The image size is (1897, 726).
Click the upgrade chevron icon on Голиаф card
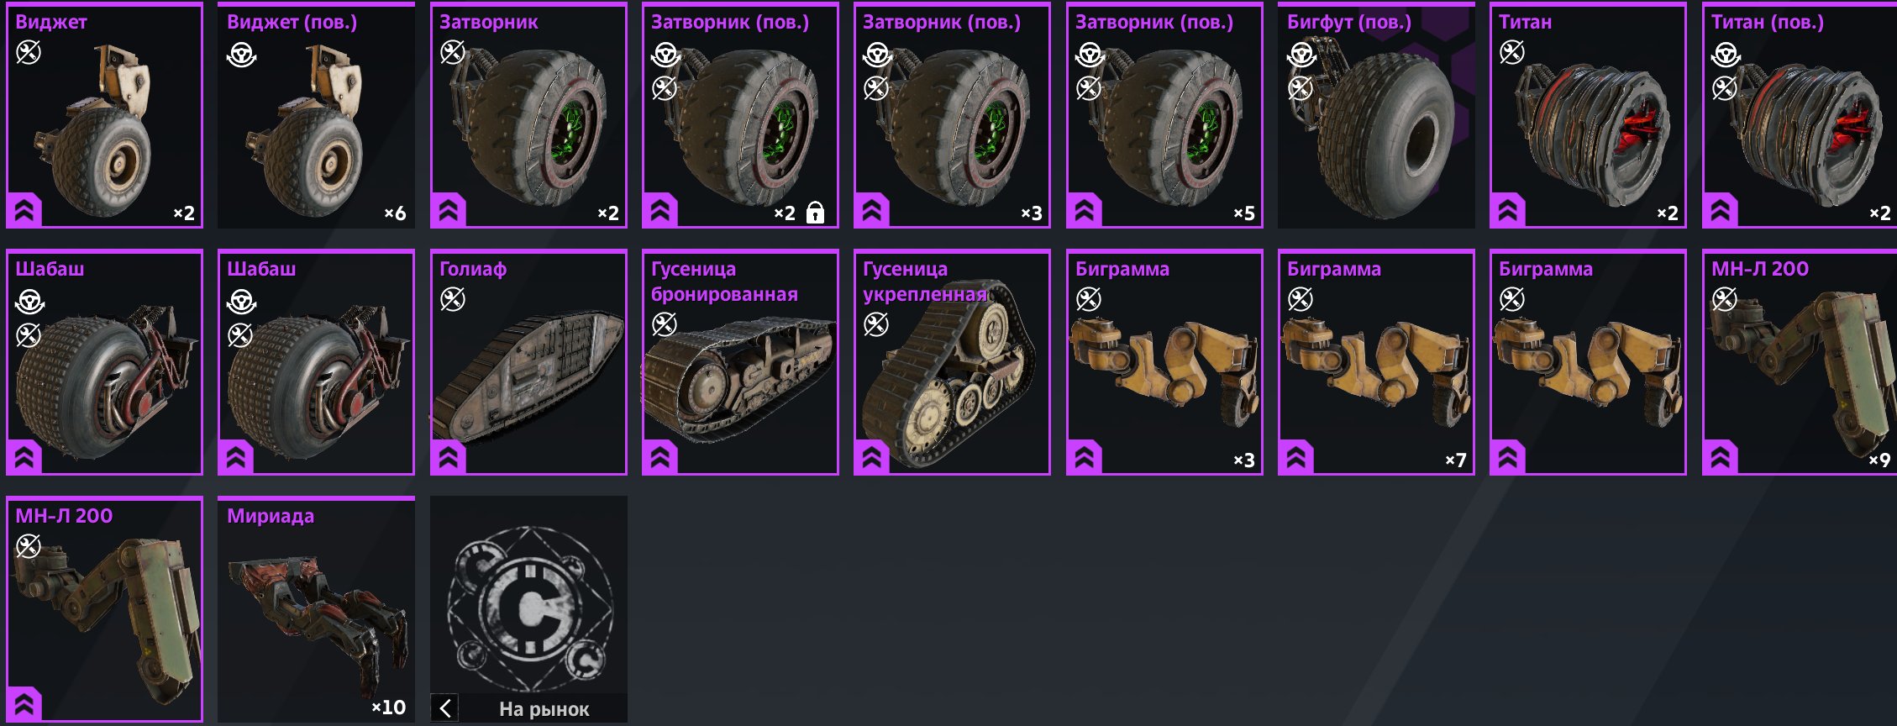click(448, 458)
